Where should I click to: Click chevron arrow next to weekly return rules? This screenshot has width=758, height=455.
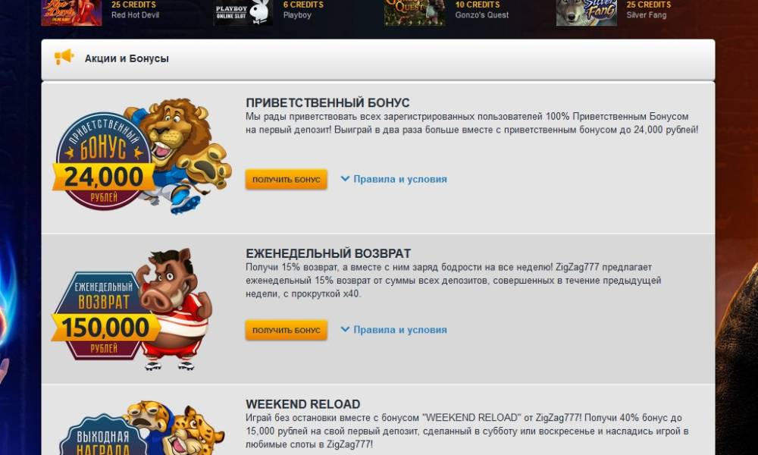[x=345, y=329]
